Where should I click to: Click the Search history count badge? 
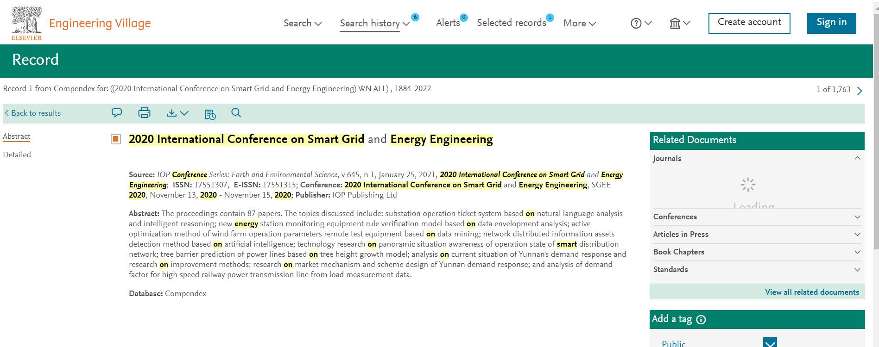[415, 17]
